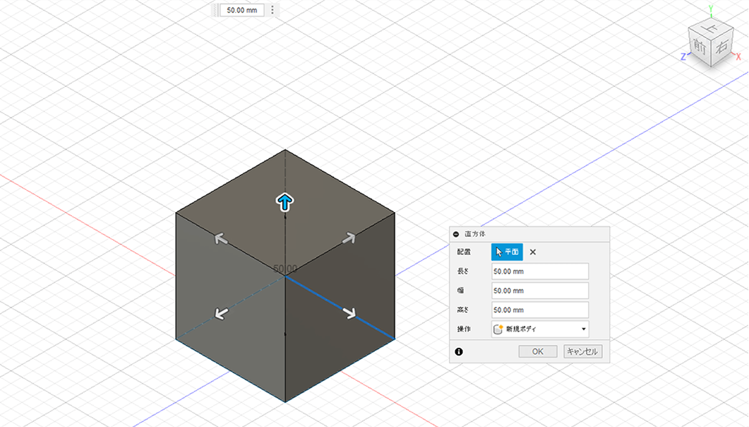This screenshot has width=749, height=427.
Task: Collapse the 直方体 dialog with the minus icon
Action: pos(456,234)
